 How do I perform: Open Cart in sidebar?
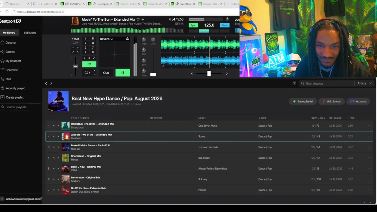click(x=6, y=79)
